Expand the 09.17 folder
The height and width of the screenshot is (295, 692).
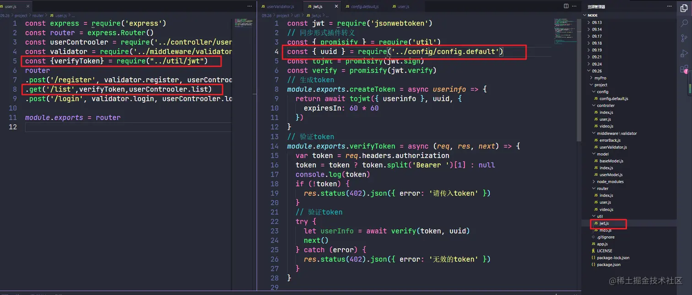point(596,36)
